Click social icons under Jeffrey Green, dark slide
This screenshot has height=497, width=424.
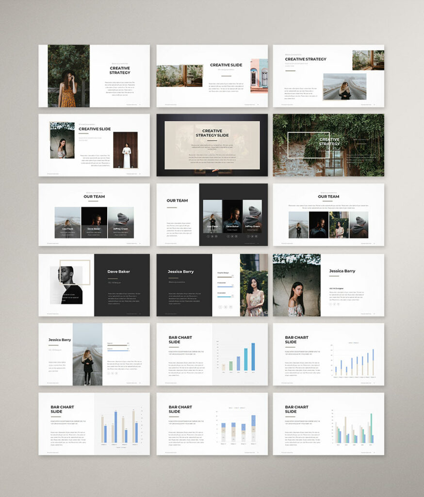click(x=252, y=236)
